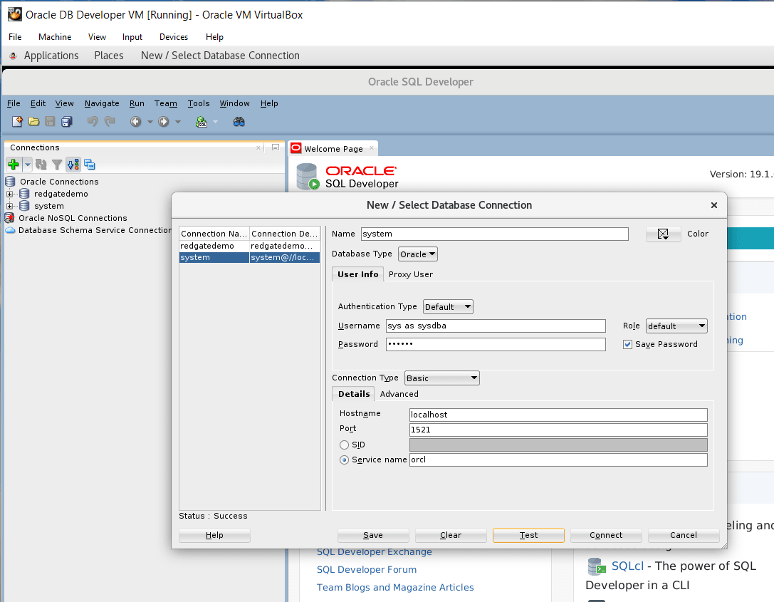
Task: Minimize the Connections panel
Action: coord(276,147)
